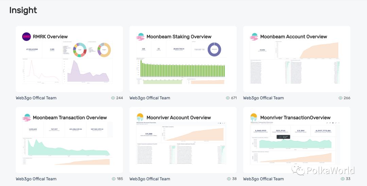
Task: Click the Moonbeam Staking Overview logo icon
Action: pos(140,37)
